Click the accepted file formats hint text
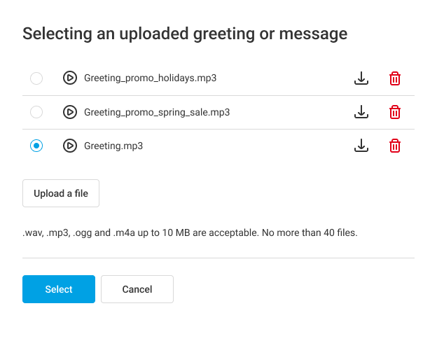Viewport: 437px width, 348px height. [190, 232]
